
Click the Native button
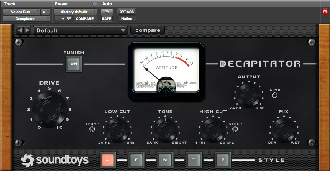tap(127, 19)
